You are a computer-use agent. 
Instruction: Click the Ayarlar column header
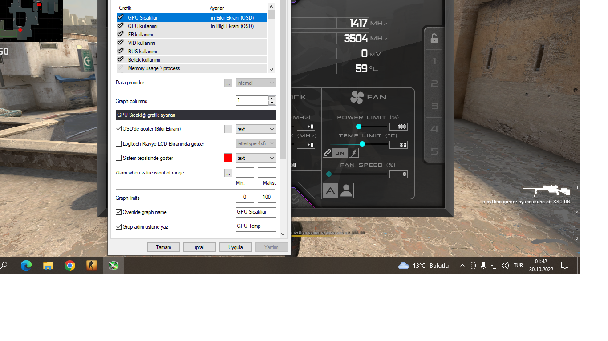point(237,8)
